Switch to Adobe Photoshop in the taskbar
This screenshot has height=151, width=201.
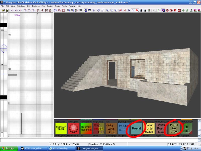click(x=61, y=148)
